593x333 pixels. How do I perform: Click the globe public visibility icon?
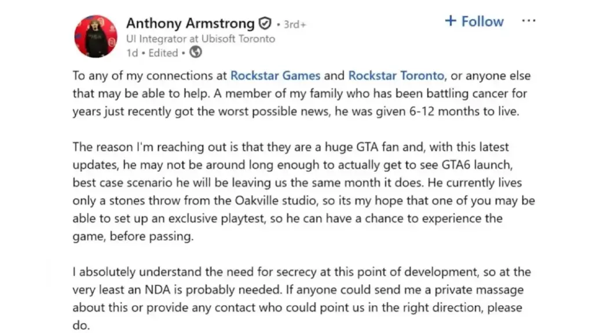pos(196,53)
